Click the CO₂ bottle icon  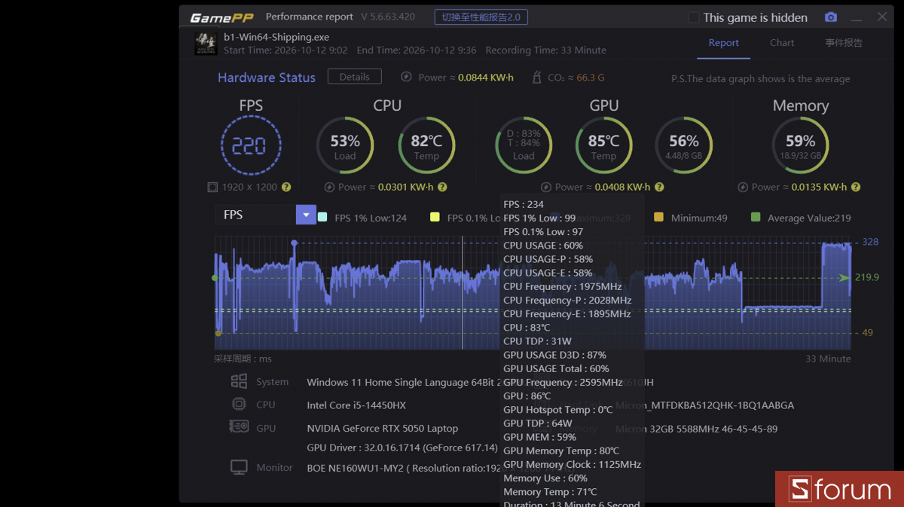click(536, 77)
